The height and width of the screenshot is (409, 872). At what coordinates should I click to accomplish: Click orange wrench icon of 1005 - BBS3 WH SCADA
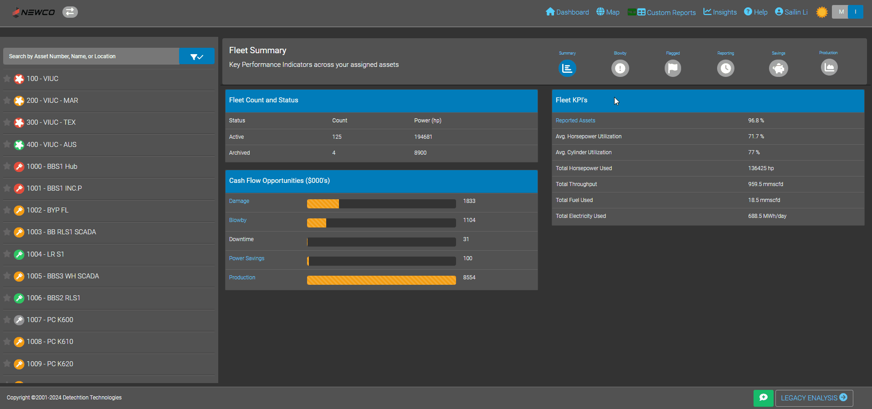tap(19, 277)
